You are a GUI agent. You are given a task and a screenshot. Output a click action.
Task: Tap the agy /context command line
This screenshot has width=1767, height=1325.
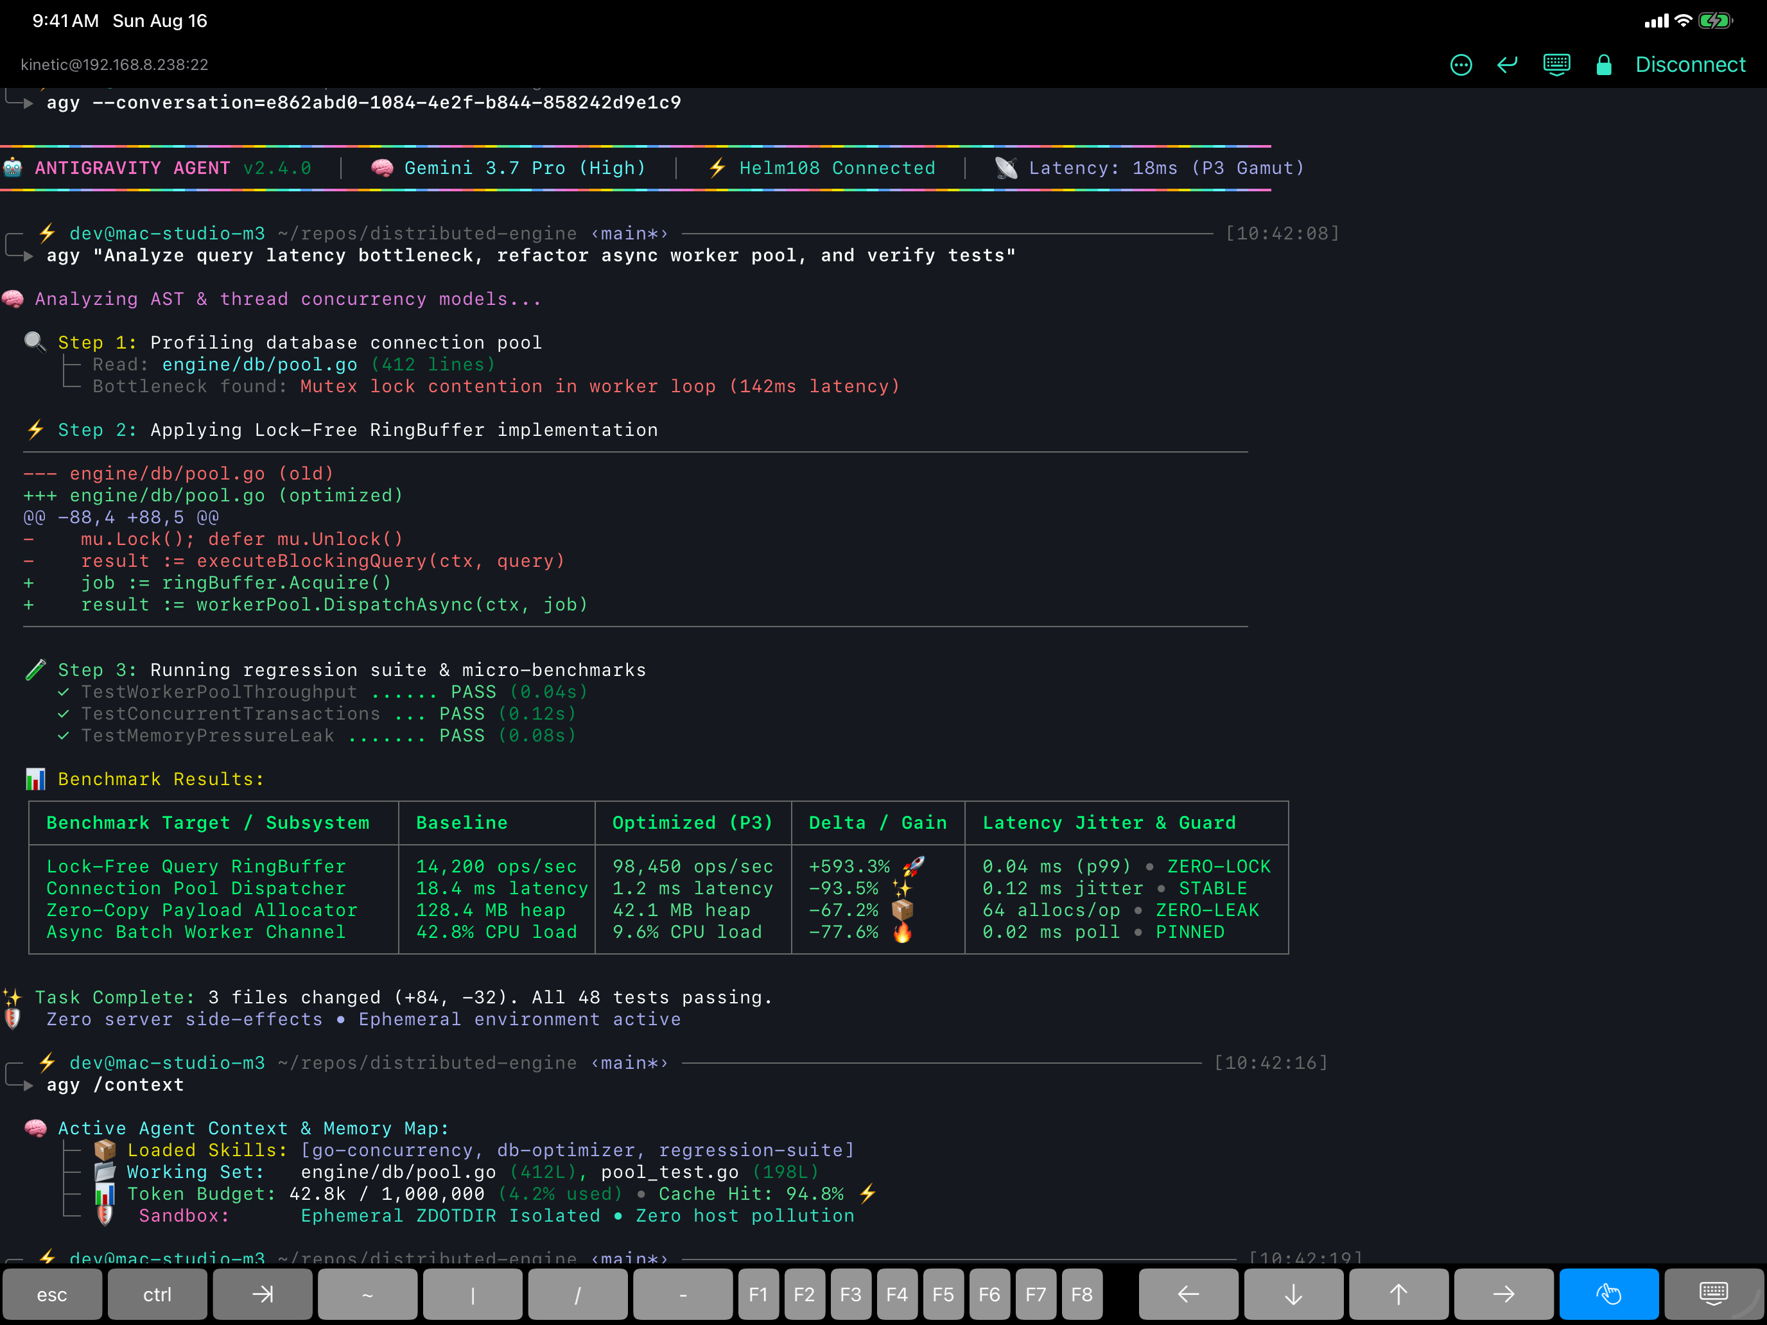pos(115,1085)
